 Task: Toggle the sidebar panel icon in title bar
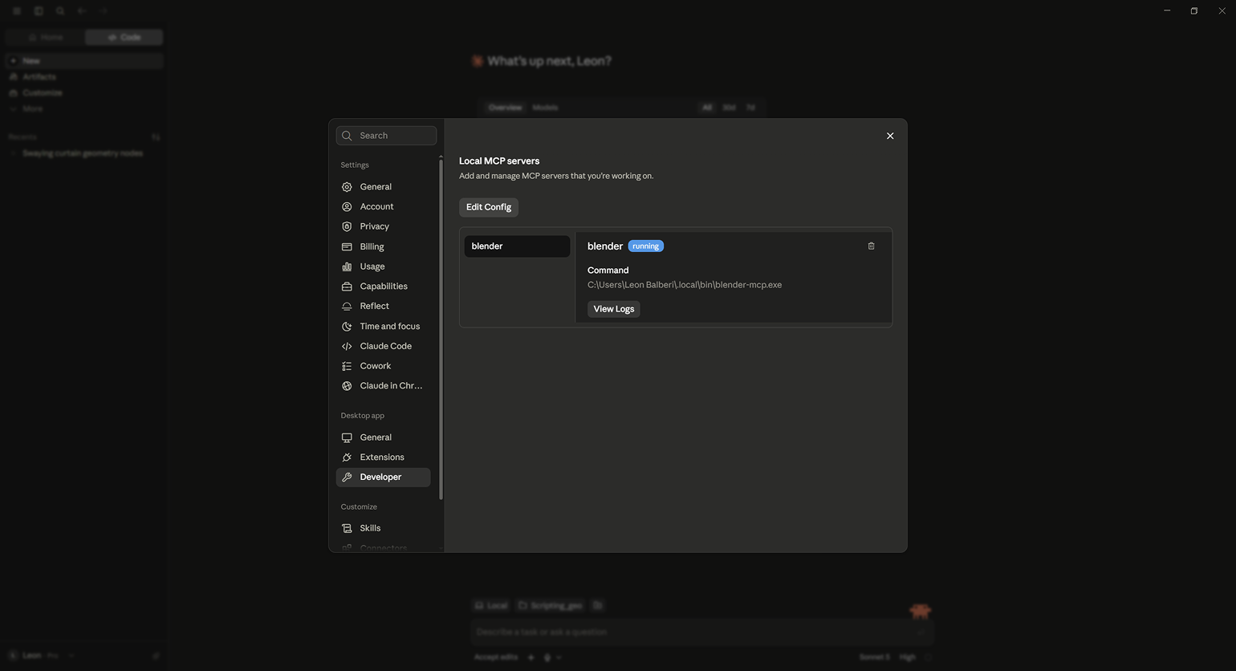(x=39, y=11)
